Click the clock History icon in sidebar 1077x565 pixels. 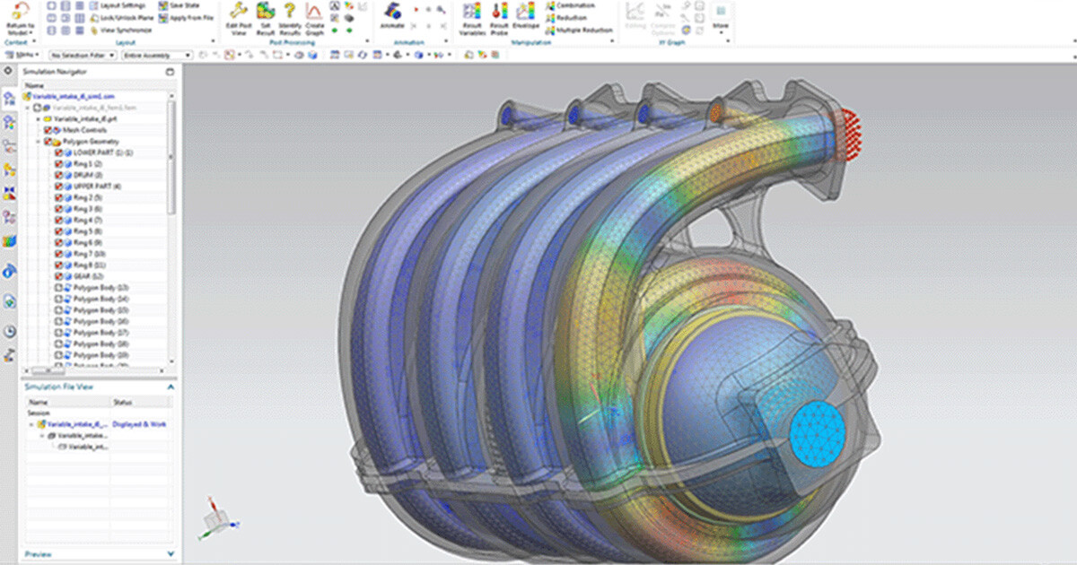point(10,331)
